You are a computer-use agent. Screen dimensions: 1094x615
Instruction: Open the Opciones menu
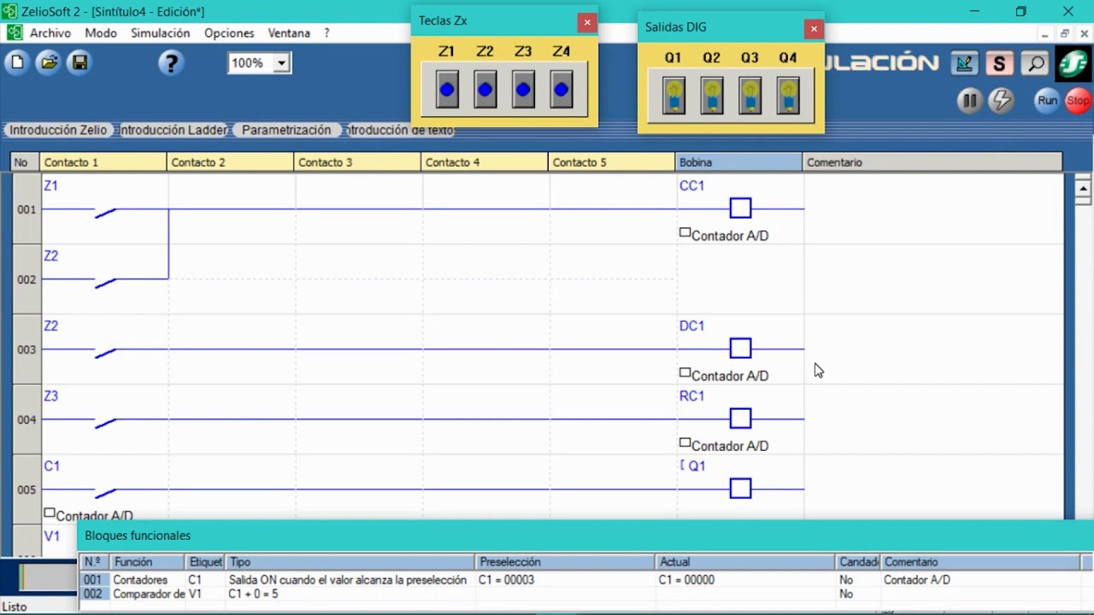click(229, 33)
